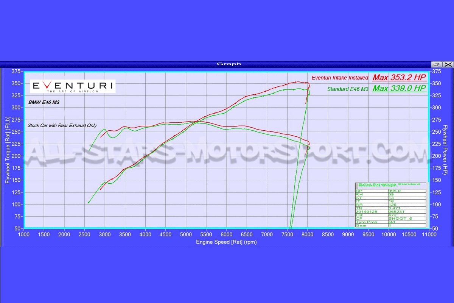454x303 pixels.
Task: Click the IT value '16' cell
Action: tap(407, 201)
